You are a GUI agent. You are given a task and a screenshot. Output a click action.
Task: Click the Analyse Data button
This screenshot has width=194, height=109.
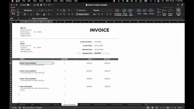tap(179, 12)
